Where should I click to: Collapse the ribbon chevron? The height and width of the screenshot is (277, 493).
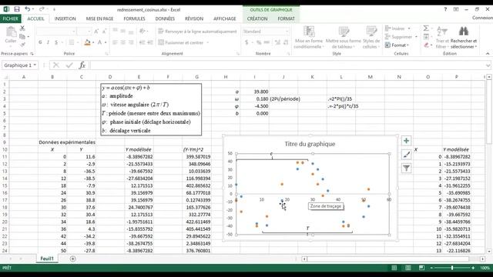point(488,54)
